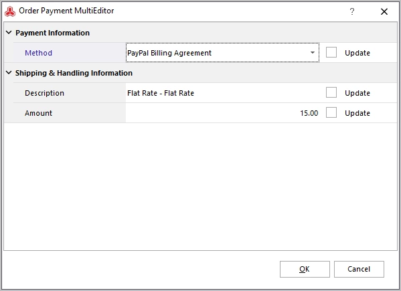
Task: Enable the Update checkbox for Method
Action: (331, 52)
